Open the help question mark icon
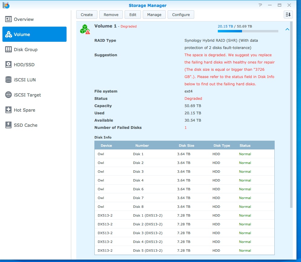Viewport: 301px width, 262px height. tap(260, 5)
